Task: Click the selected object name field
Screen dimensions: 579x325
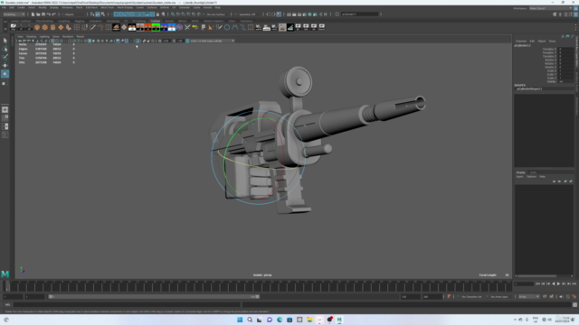Action: tap(360, 14)
